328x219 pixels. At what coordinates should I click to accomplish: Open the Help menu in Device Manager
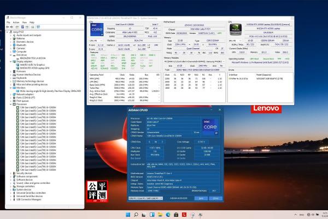coord(32,22)
